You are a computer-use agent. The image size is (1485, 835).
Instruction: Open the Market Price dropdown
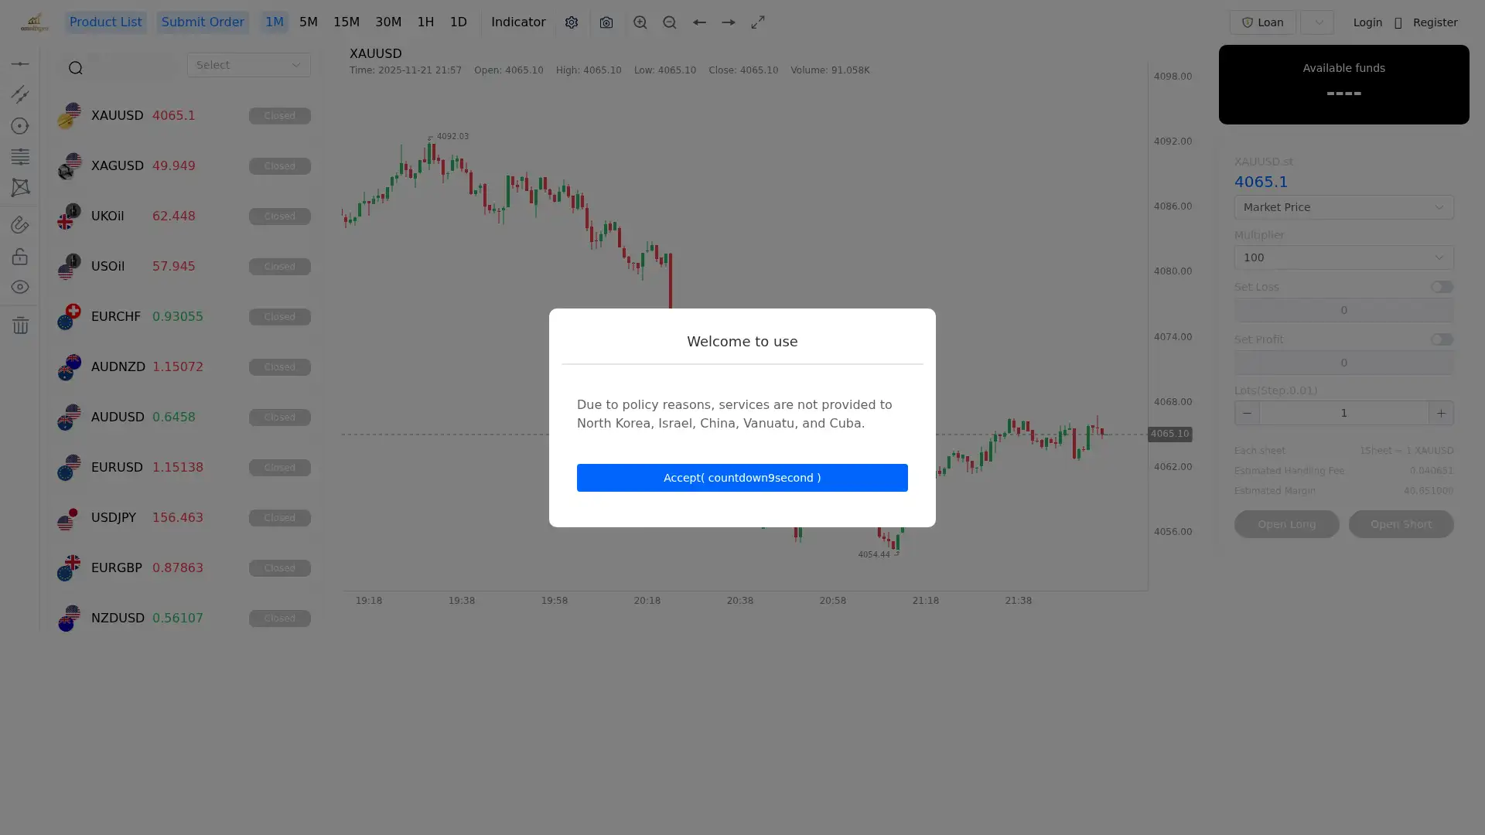pos(1343,207)
